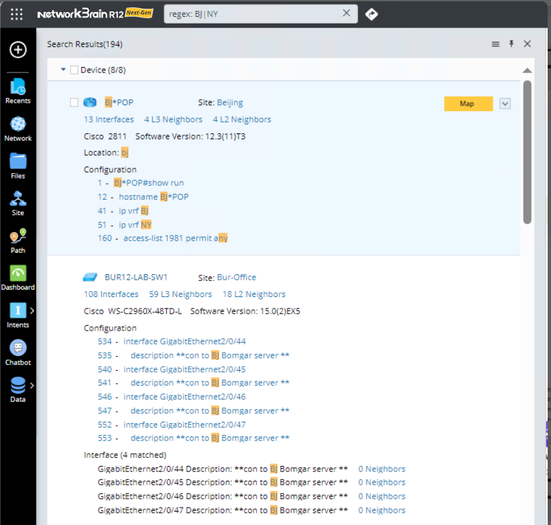The height and width of the screenshot is (525, 551).
Task: Open the BUR12-LAB-SW1 device link
Action: click(x=136, y=278)
